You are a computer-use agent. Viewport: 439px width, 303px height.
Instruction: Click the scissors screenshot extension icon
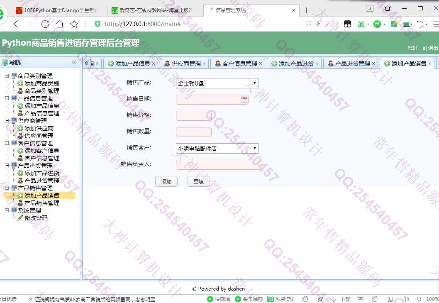[361, 24]
